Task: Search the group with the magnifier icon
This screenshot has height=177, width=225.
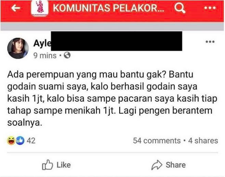Action: [180, 8]
